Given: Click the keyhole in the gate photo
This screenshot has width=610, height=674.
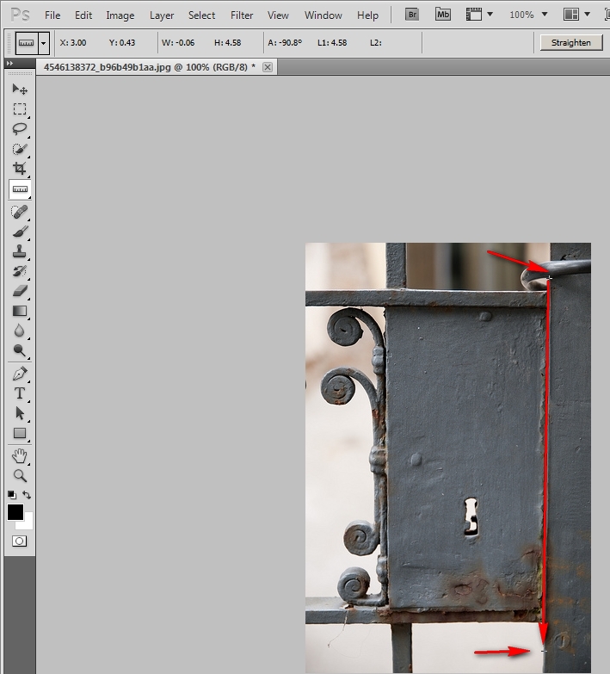Looking at the screenshot, I should 471,516.
